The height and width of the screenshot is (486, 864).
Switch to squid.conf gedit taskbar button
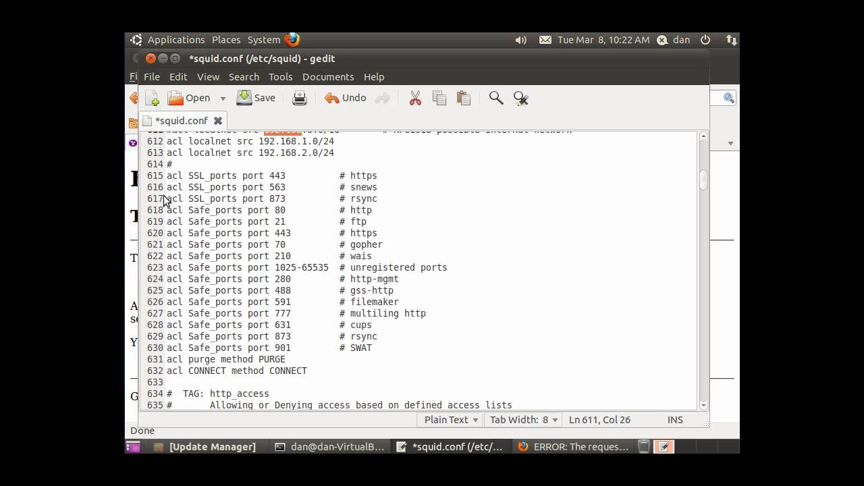tap(450, 447)
